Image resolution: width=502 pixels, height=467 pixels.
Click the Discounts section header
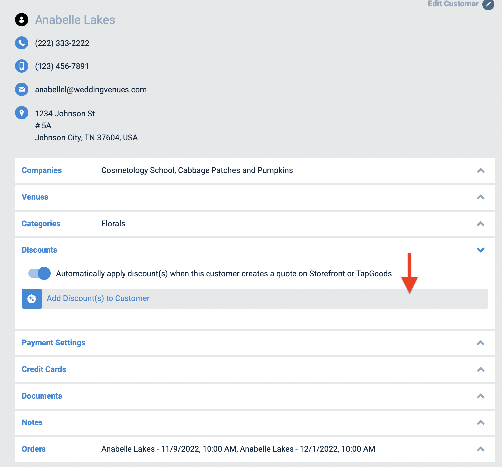(x=40, y=250)
